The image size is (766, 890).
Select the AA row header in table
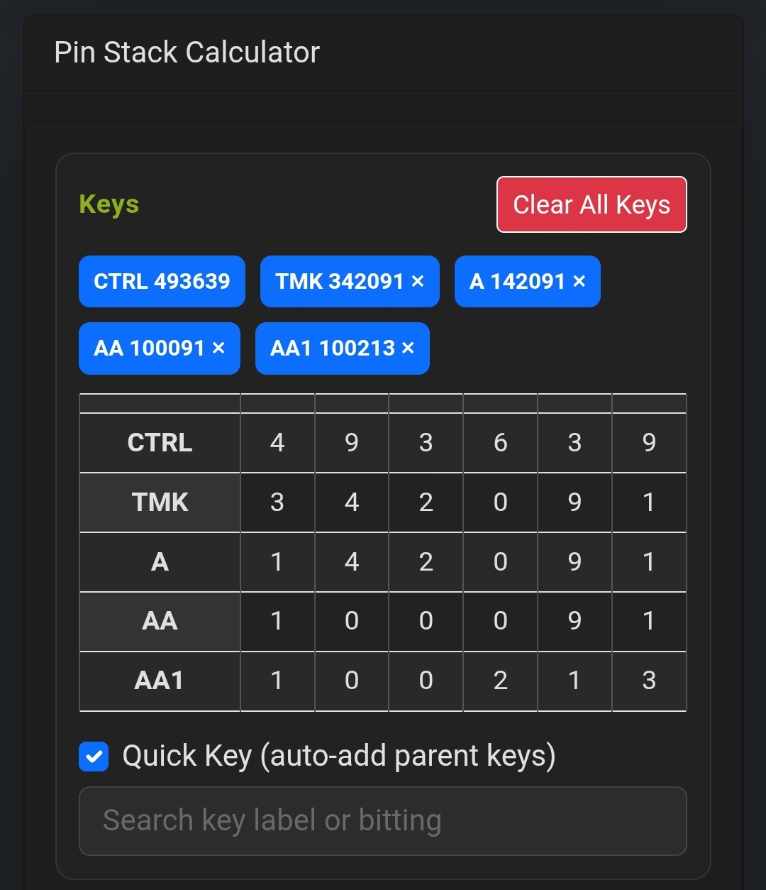click(x=160, y=621)
